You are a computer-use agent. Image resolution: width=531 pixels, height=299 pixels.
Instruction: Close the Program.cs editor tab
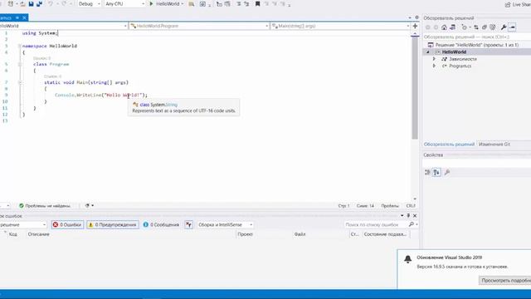24,17
